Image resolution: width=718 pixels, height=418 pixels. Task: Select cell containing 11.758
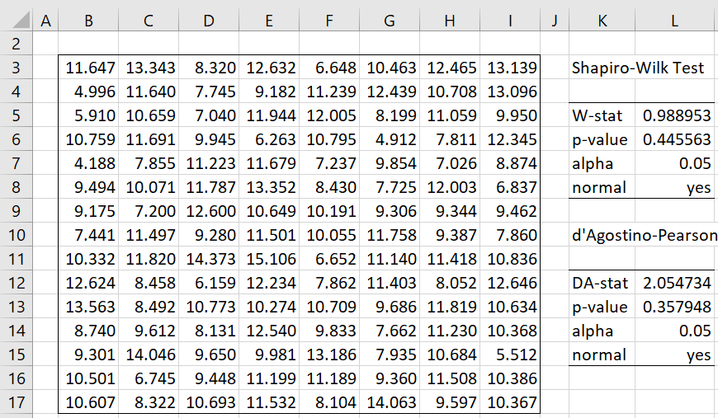point(390,235)
